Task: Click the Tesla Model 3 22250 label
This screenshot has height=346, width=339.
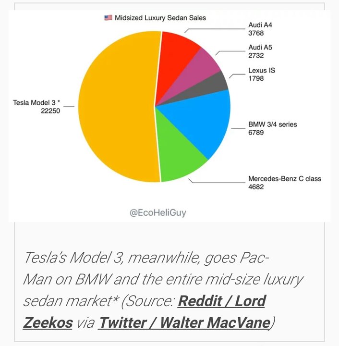Action: click(x=36, y=107)
